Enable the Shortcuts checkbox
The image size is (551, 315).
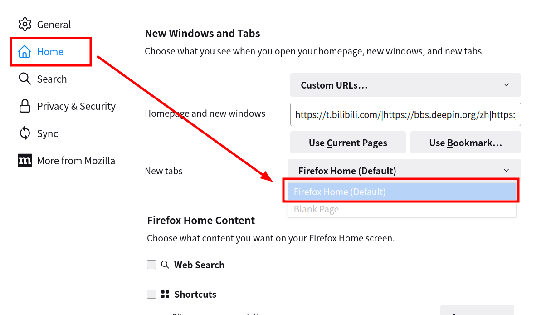point(151,294)
